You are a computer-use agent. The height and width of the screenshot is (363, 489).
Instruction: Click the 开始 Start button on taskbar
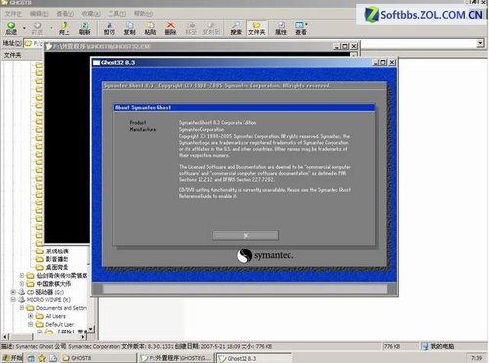[12, 358]
